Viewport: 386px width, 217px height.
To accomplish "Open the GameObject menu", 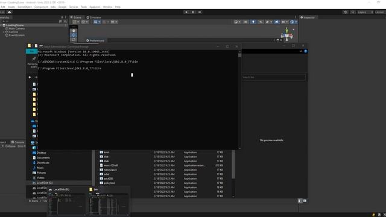I will pos(25,7).
